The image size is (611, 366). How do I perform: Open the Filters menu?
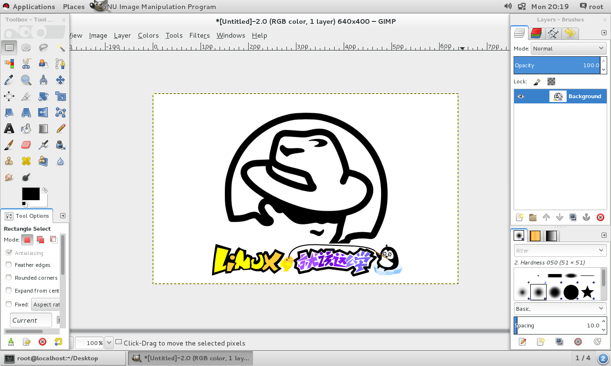click(x=200, y=35)
